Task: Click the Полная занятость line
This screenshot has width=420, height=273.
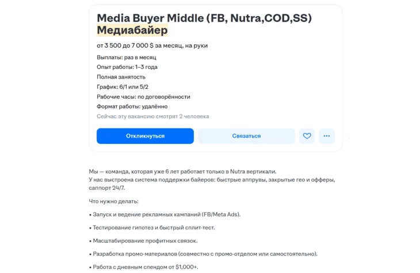Action: [x=121, y=77]
